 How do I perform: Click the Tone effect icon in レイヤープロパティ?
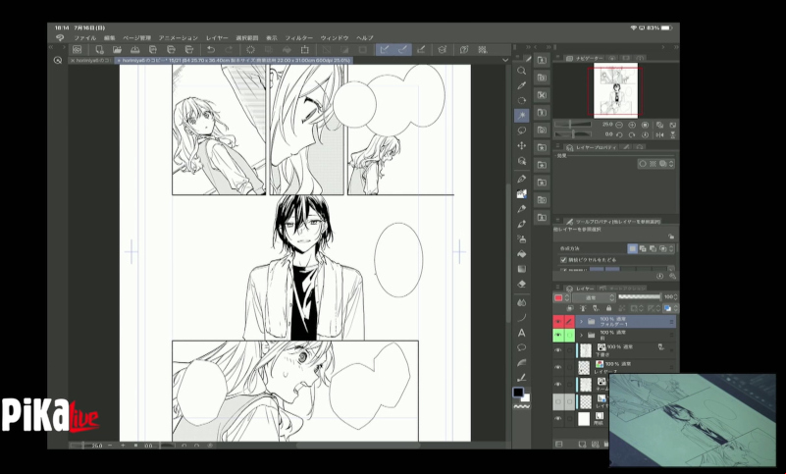click(653, 164)
